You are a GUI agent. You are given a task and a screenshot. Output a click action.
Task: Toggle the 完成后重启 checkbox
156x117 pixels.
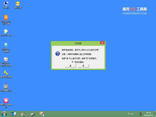(x=72, y=62)
